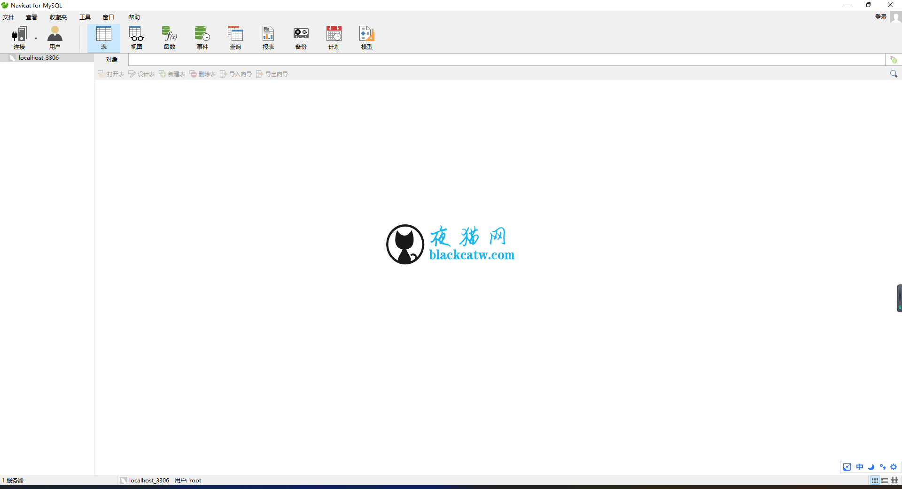The width and height of the screenshot is (902, 489).
Task: Click the 打开表 open table button
Action: coord(111,74)
